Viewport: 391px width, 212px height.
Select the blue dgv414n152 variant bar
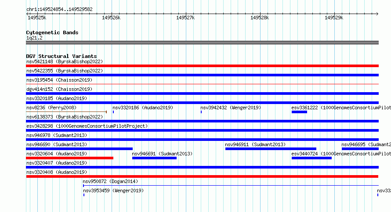tap(202, 93)
